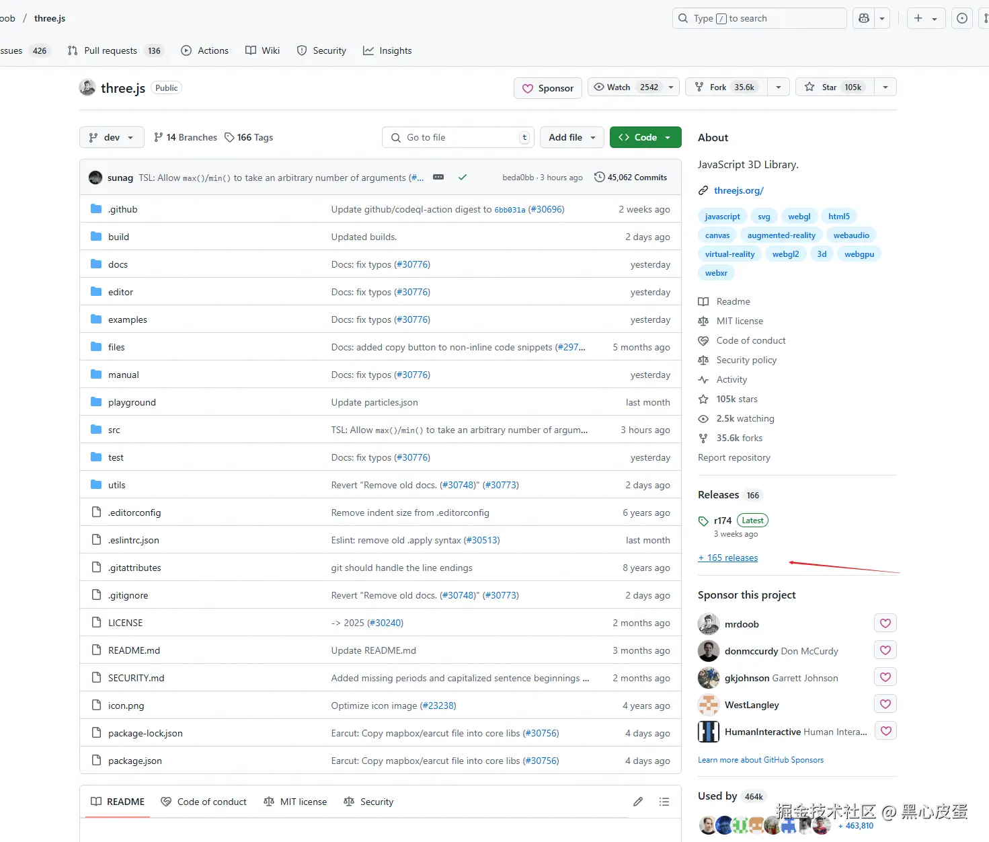Viewport: 989px width, 842px height.
Task: Open the Fork options dropdown arrow
Action: (778, 87)
